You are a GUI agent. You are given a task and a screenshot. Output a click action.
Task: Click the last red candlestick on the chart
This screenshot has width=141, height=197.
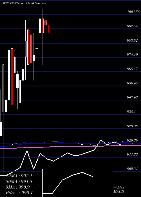coord(49,29)
